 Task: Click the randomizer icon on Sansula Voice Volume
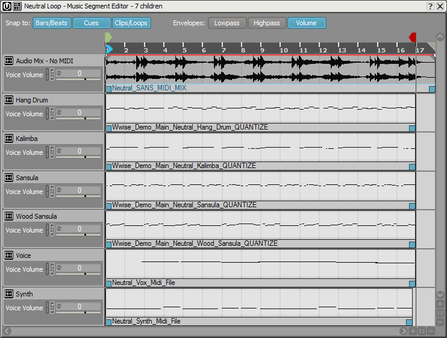coord(59,190)
